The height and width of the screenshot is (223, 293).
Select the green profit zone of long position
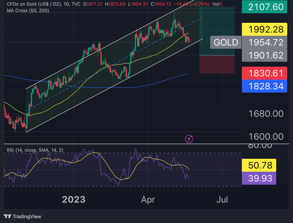tap(217, 31)
